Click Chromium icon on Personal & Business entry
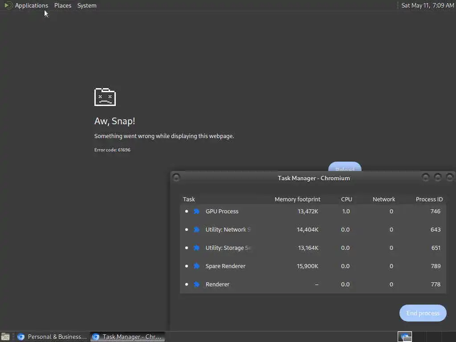This screenshot has height=342, width=456. [21, 337]
